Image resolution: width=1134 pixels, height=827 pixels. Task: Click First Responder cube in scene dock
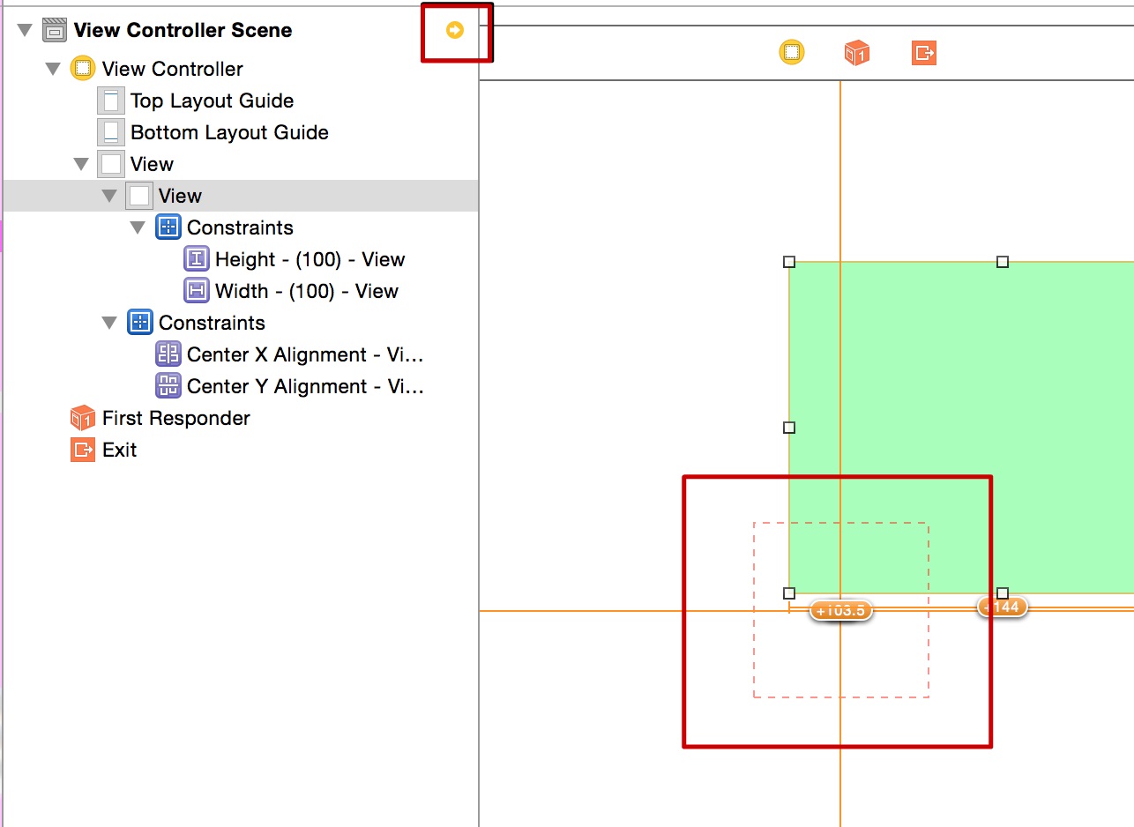[856, 53]
